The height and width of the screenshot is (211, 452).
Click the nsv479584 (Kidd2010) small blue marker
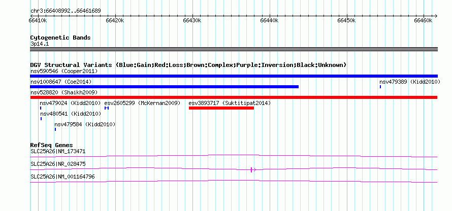click(55, 129)
